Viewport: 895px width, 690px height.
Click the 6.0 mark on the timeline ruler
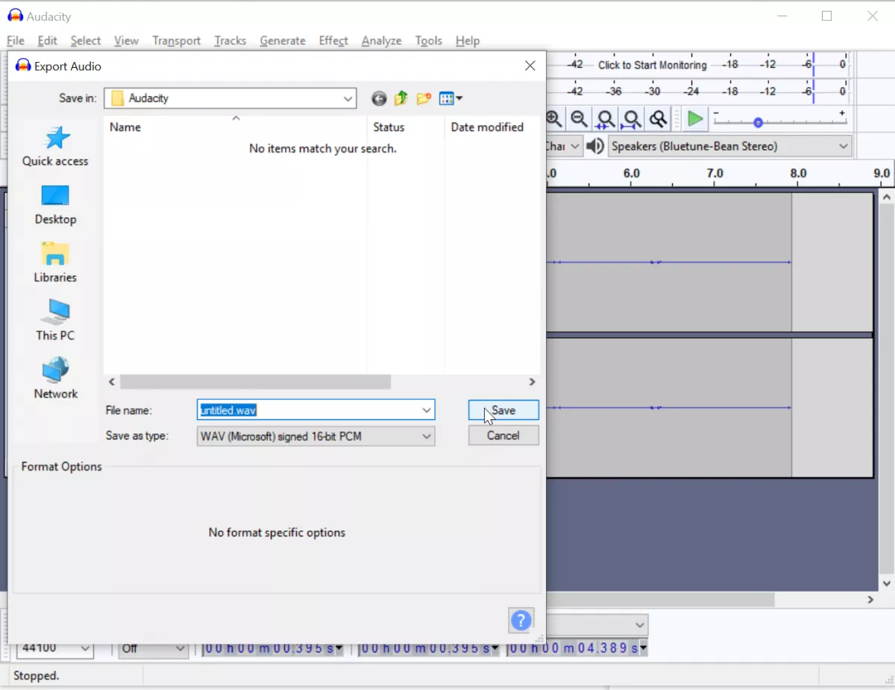click(631, 173)
